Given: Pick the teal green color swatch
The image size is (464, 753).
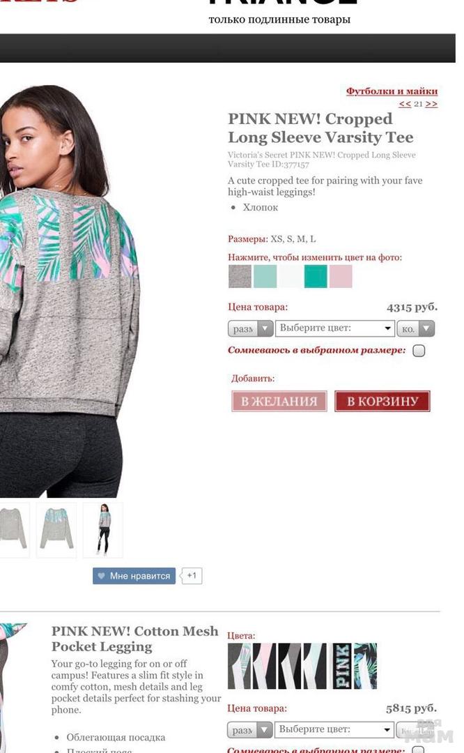Looking at the screenshot, I should [x=315, y=276].
